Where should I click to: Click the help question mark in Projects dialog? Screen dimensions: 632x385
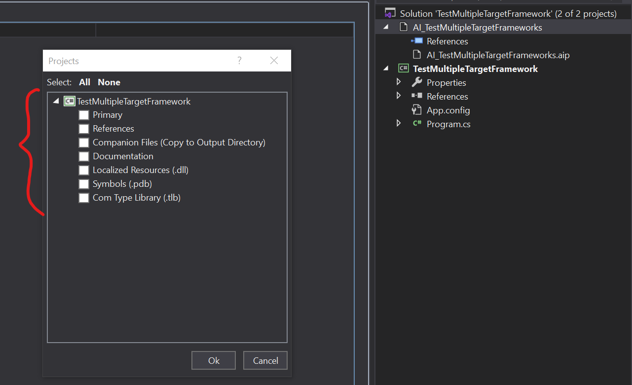(239, 61)
